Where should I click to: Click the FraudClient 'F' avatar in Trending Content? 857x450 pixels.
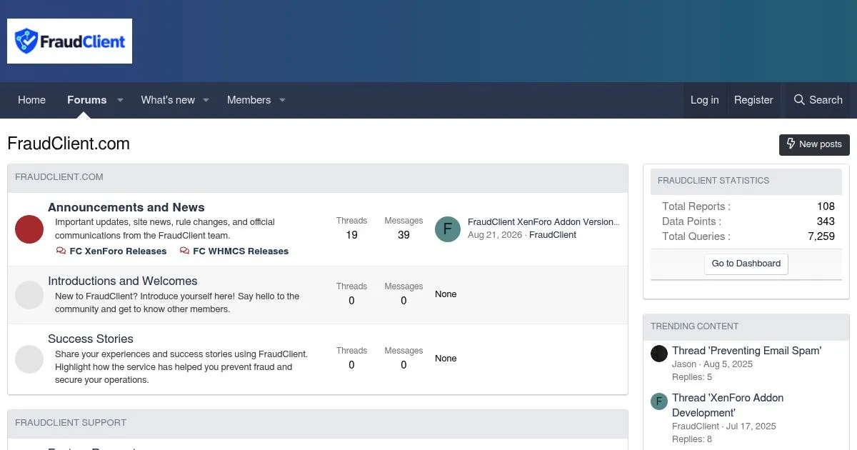pyautogui.click(x=659, y=401)
